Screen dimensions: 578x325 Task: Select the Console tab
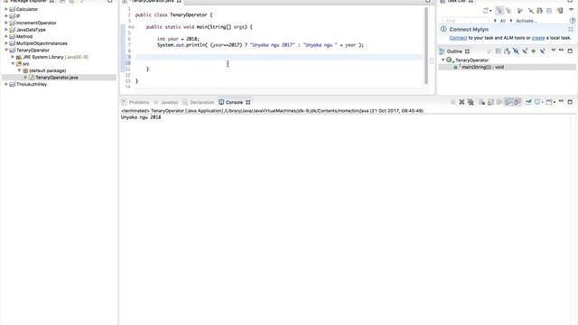(234, 102)
